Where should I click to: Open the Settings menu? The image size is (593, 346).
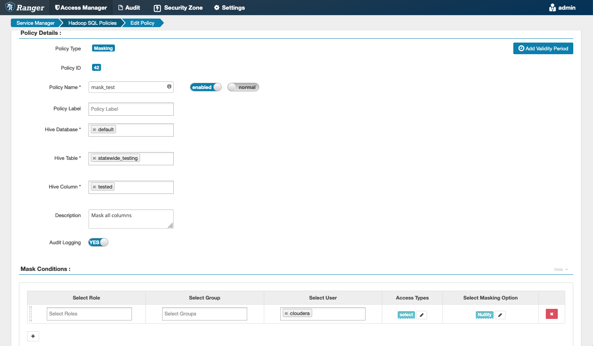pyautogui.click(x=229, y=7)
